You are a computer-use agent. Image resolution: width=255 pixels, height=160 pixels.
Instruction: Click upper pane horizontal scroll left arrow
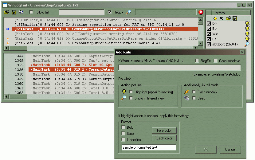[6, 48]
